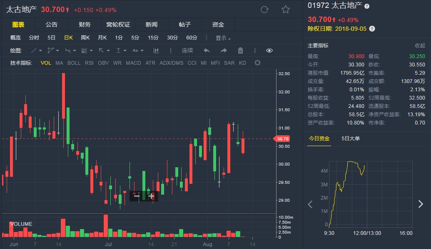Switch chart to 周K weekly view
This screenshot has height=249, width=431.
click(x=85, y=38)
